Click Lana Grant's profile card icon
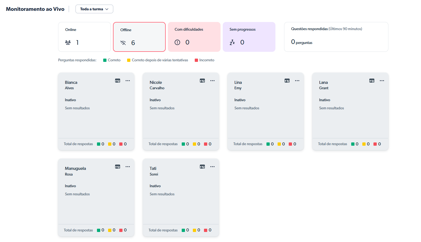421x242 pixels. 372,81
